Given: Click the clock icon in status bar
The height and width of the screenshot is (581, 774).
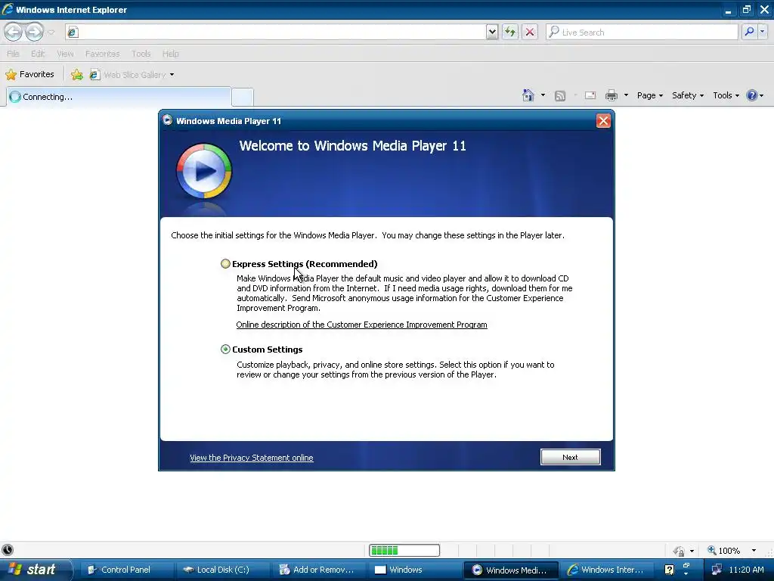Looking at the screenshot, I should pyautogui.click(x=8, y=550).
